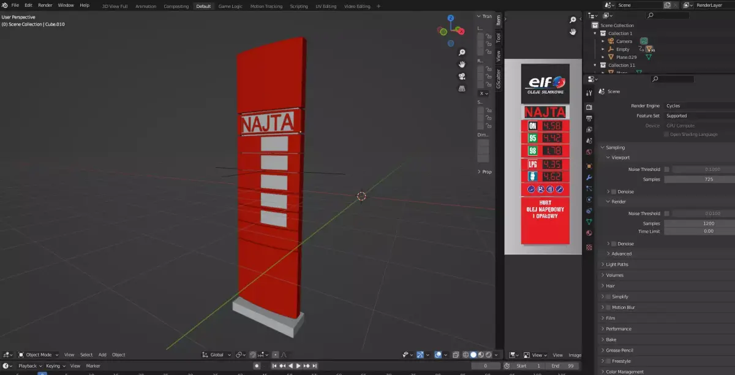Click the Viewport Samples field showing 725
Viewport: 735px width, 375px height.
699,179
